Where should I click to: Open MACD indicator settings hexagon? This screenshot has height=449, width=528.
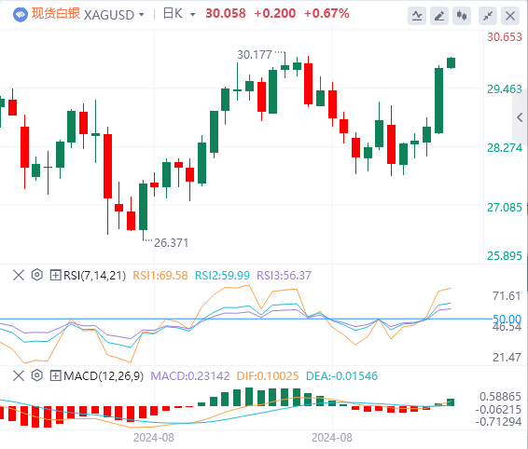pyautogui.click(x=37, y=375)
